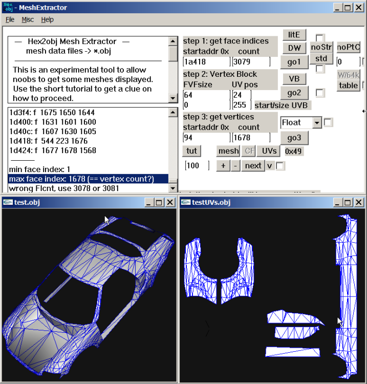
Task: Open the File menu
Action: tap(10, 19)
